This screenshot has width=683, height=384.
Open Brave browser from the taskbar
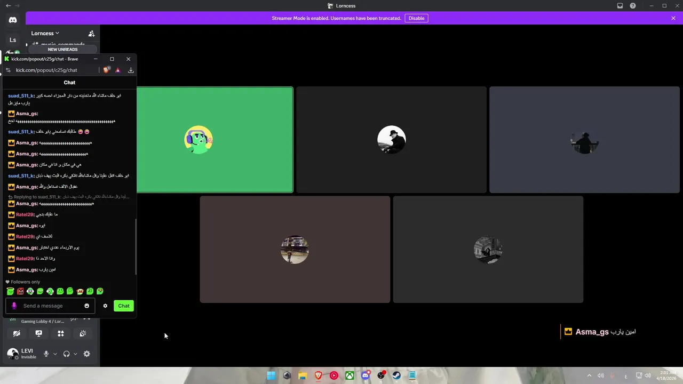(319, 375)
